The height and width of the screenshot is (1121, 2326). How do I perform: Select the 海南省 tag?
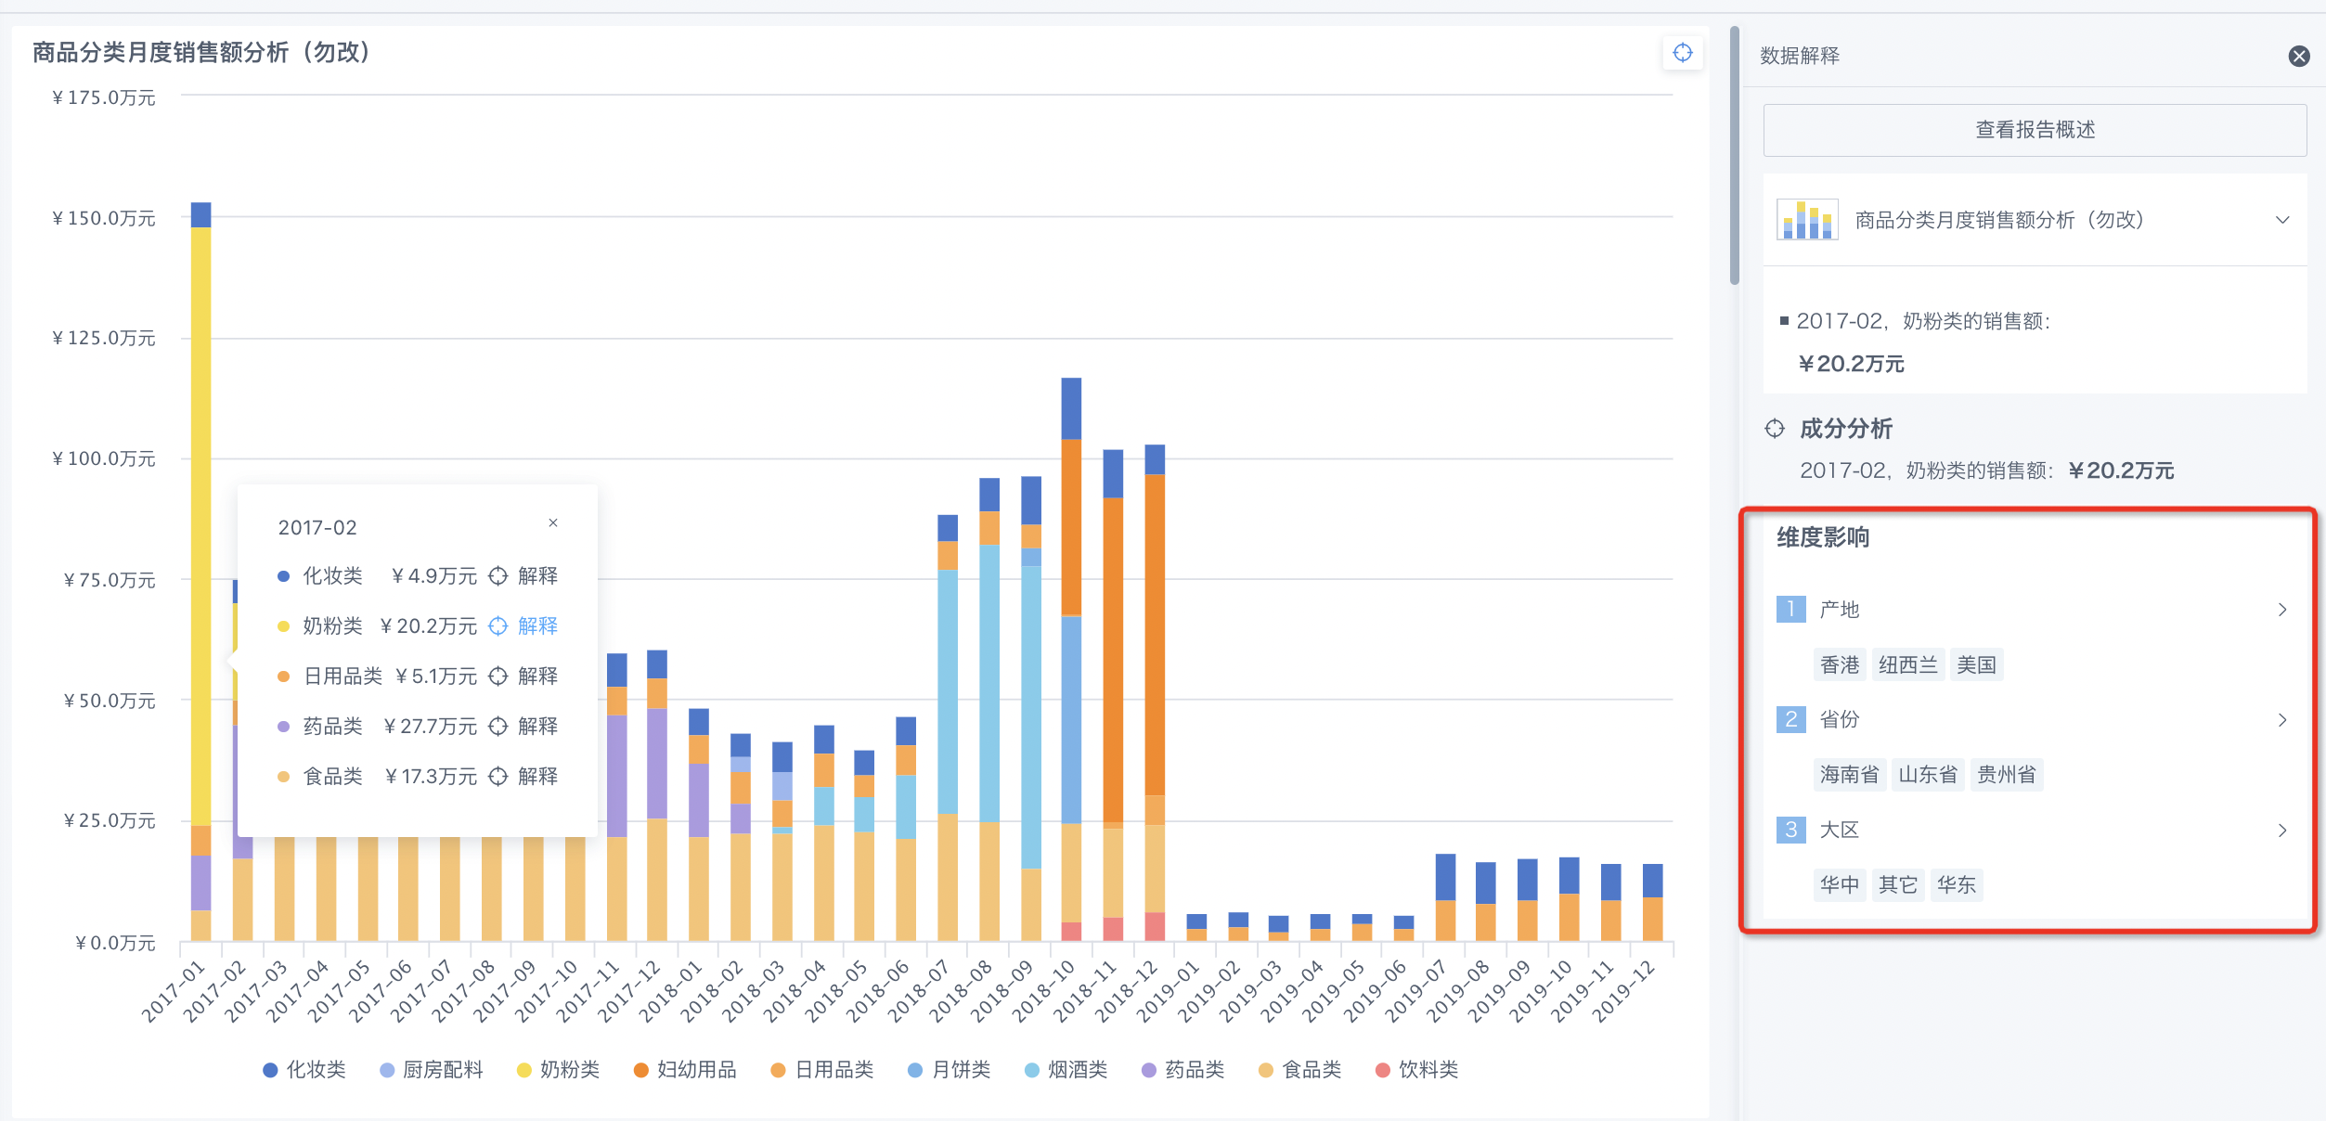coord(1849,774)
